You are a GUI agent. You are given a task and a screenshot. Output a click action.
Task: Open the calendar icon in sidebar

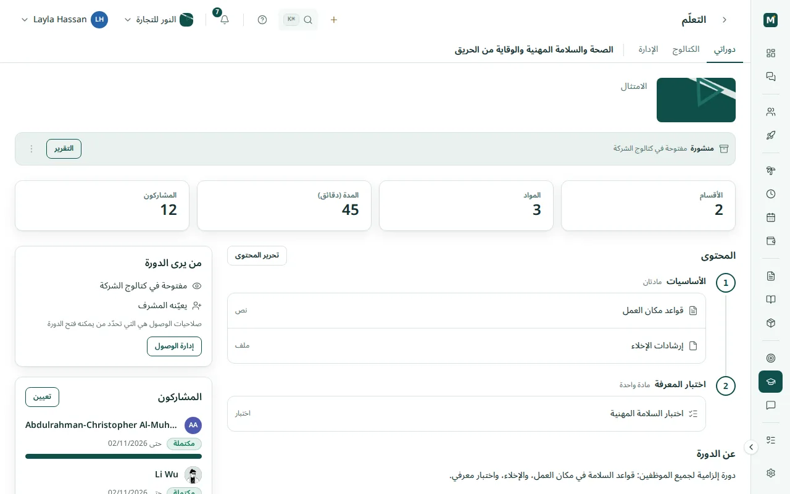point(770,217)
